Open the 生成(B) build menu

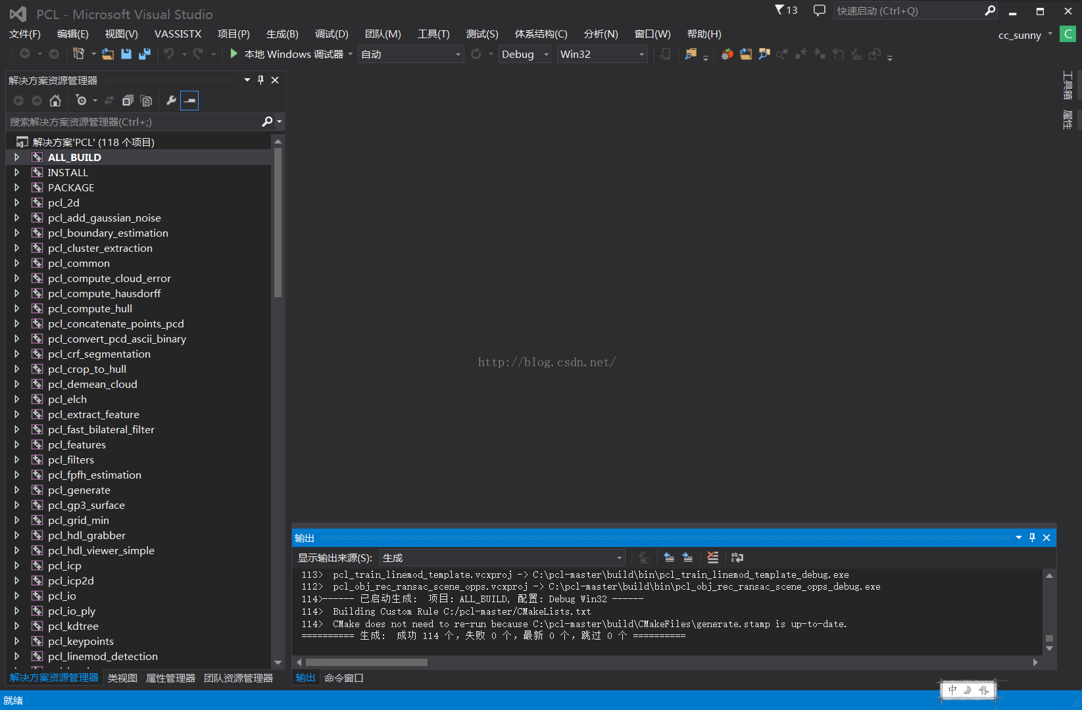(282, 34)
